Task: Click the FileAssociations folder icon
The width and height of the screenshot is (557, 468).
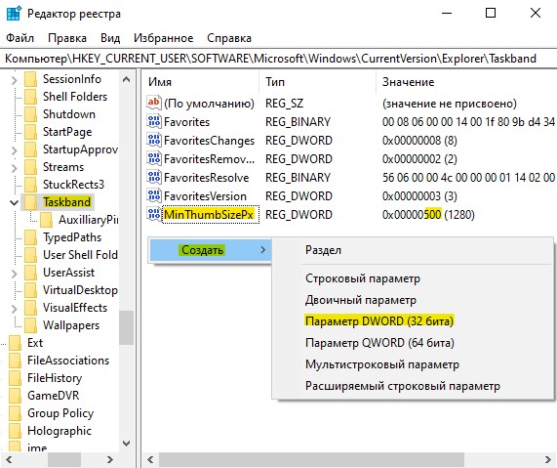Action: pos(15,361)
